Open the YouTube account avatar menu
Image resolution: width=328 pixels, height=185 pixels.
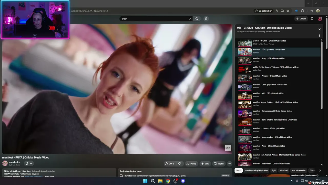click(x=320, y=19)
